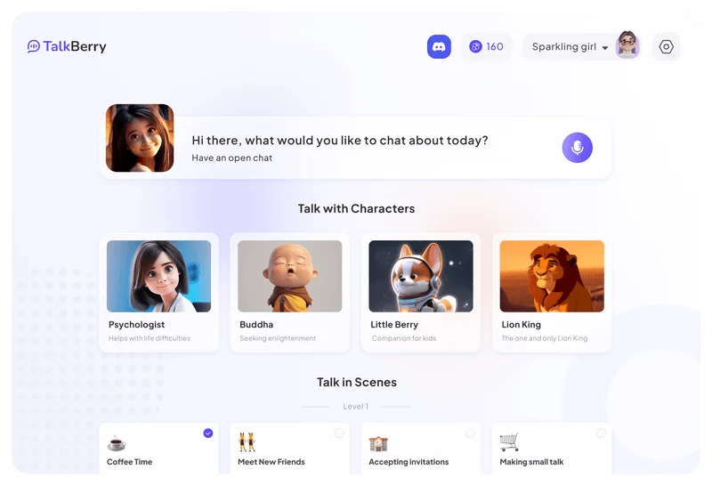Choose the Buddha character
The height and width of the screenshot is (486, 712).
[x=290, y=293]
